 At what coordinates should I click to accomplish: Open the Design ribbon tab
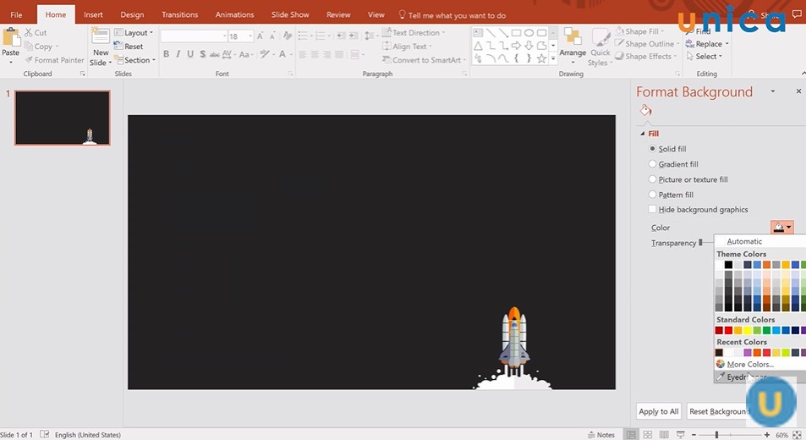tap(132, 14)
